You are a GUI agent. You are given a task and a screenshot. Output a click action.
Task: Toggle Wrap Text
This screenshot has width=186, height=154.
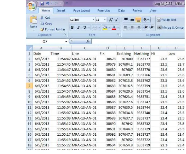click(x=167, y=20)
